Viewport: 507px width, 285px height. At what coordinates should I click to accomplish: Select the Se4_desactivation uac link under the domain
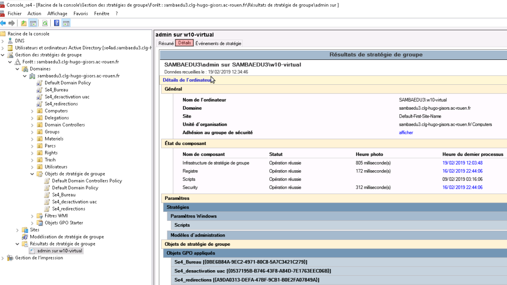click(67, 97)
